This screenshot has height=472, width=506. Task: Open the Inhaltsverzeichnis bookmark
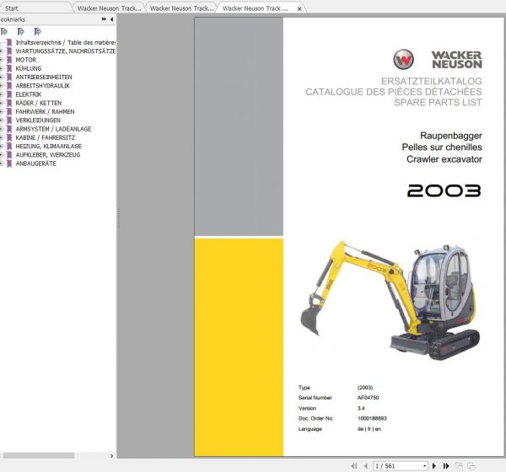[x=66, y=43]
